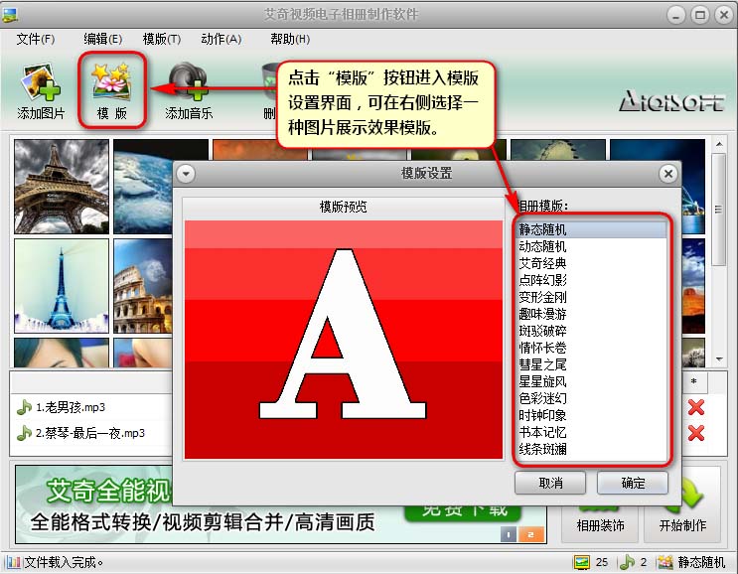Select the 色彩迷幻 template
738x574 pixels.
coord(592,398)
